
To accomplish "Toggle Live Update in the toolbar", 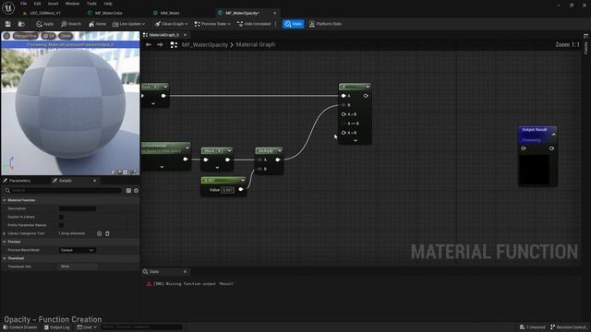I will (x=127, y=24).
